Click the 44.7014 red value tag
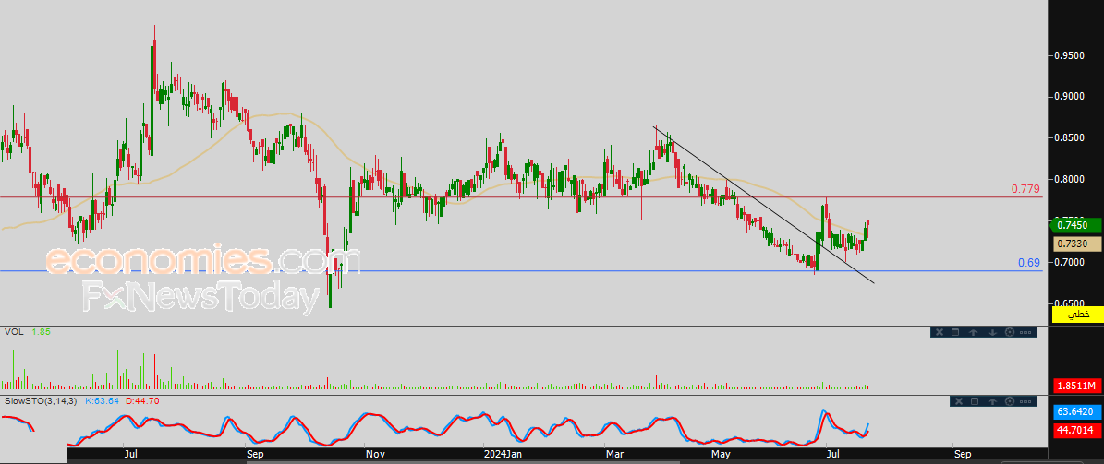 (1076, 430)
